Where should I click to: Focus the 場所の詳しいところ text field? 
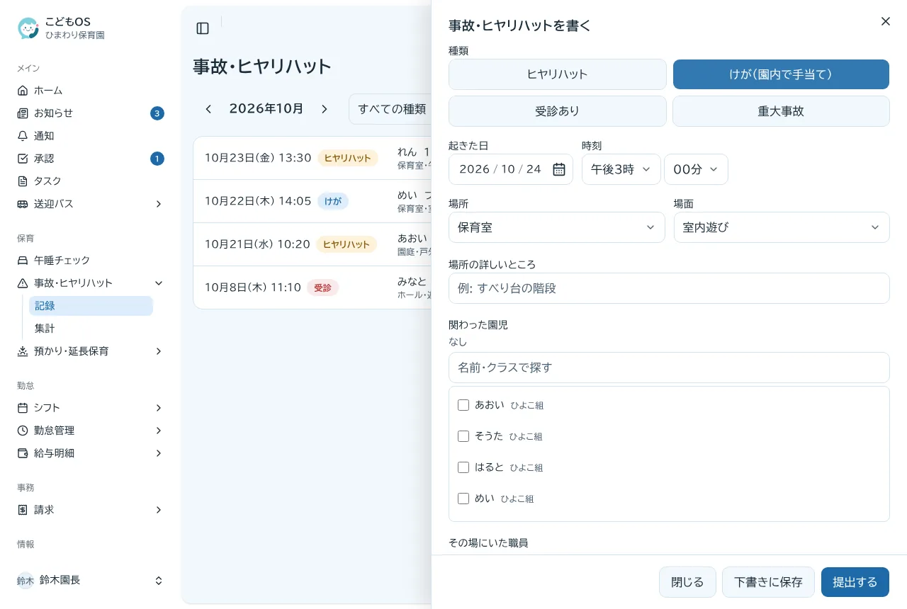(669, 288)
